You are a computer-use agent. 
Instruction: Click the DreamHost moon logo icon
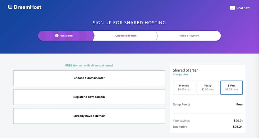10,7
